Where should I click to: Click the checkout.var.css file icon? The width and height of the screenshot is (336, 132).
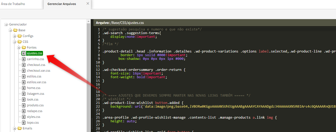tap(23, 71)
